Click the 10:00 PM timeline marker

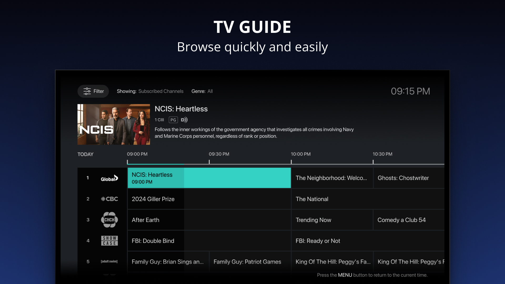(301, 154)
